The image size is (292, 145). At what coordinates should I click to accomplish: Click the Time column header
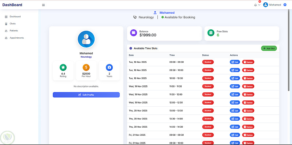[172, 55]
